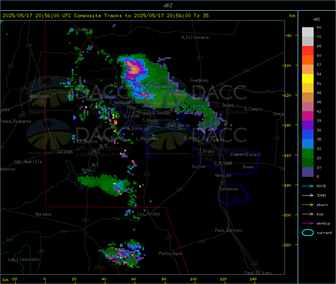Click the Atuel_Norte map label
Screen dimensions: 336x284
[177, 125]
